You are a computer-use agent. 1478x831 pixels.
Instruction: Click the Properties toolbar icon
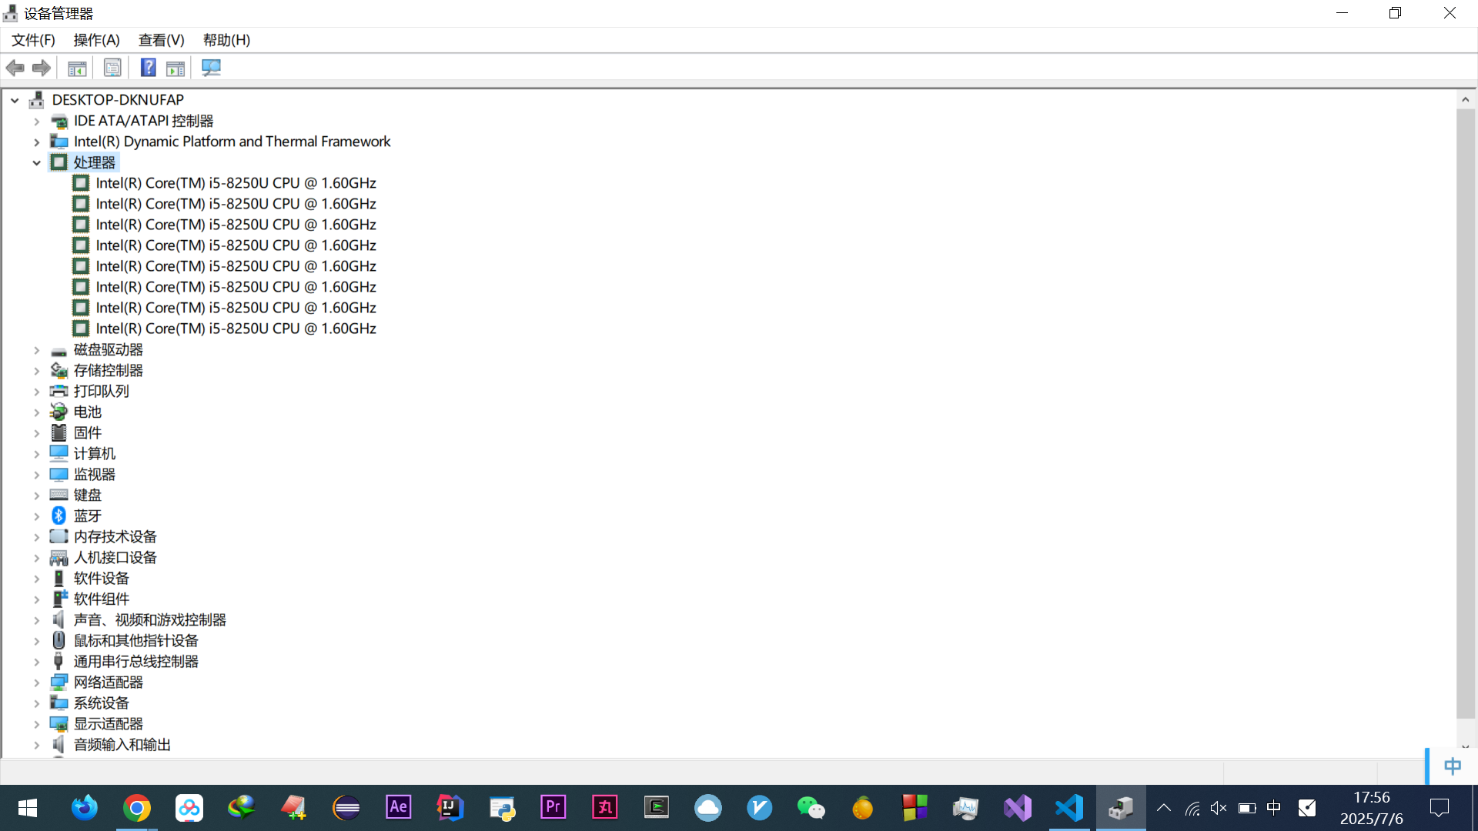point(112,68)
